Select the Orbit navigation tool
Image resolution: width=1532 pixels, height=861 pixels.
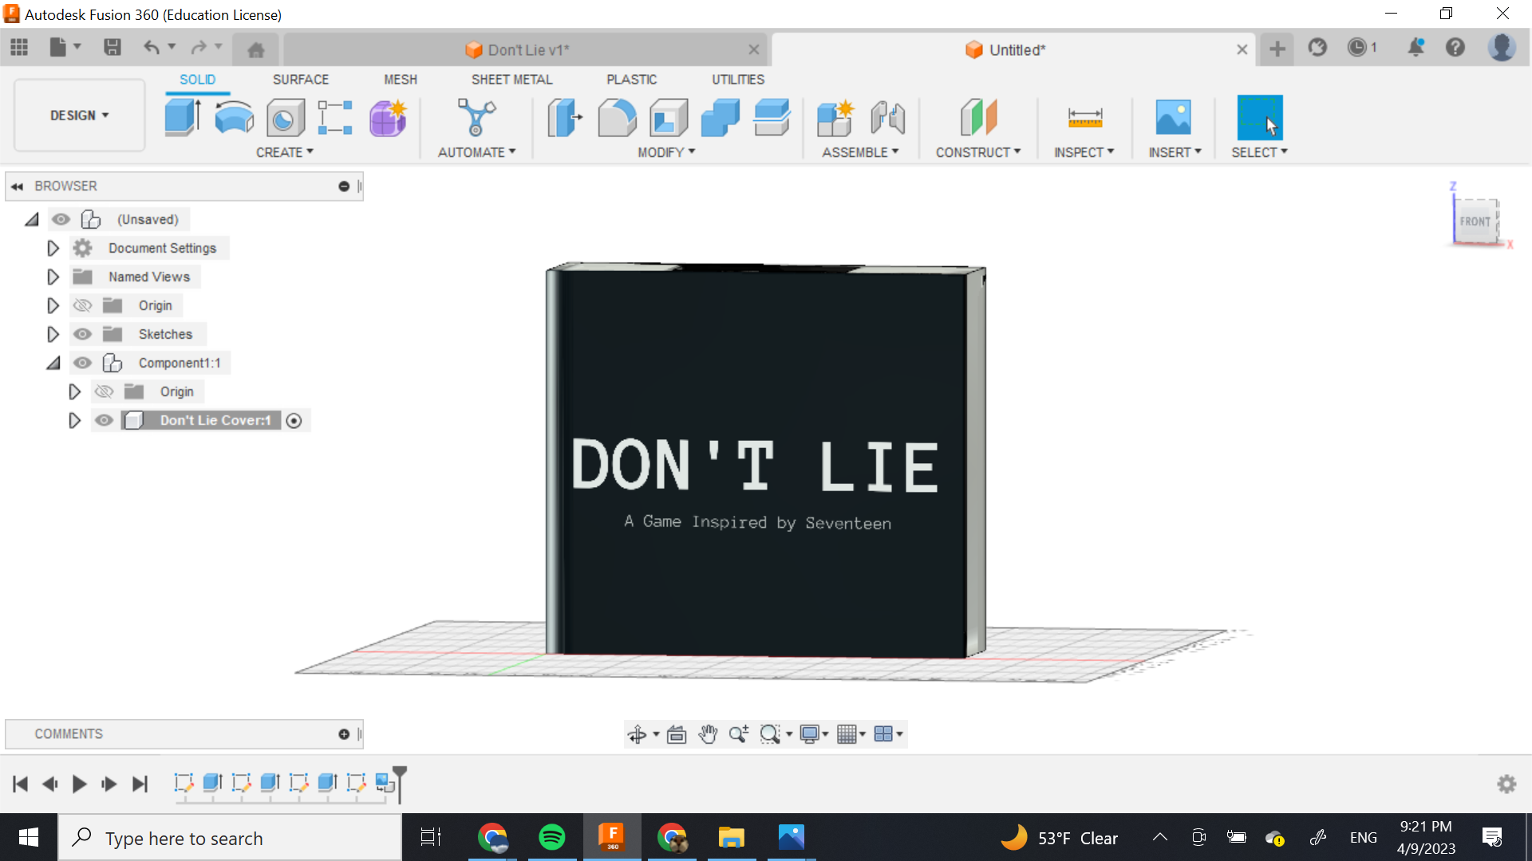tap(637, 734)
